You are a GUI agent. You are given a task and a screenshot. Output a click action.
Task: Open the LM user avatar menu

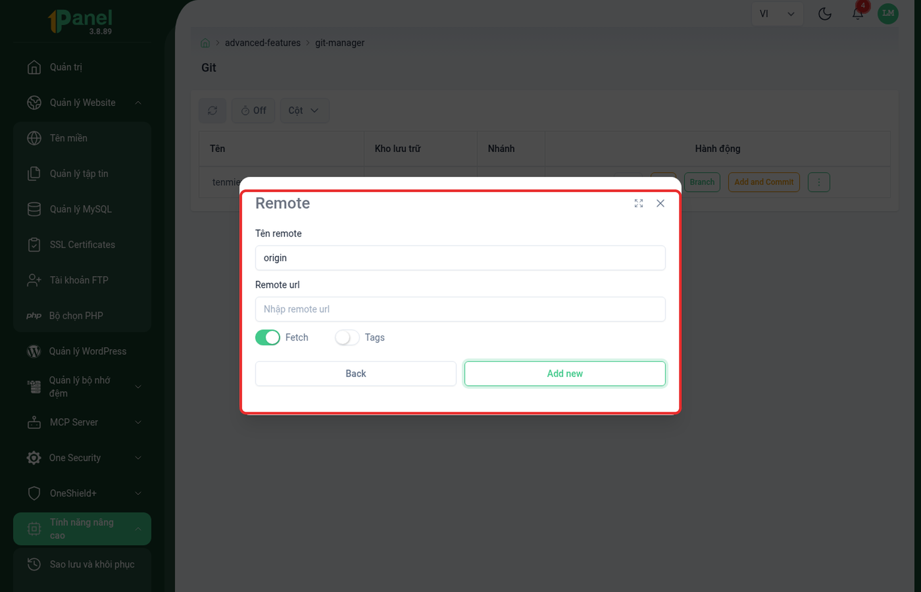tap(888, 13)
